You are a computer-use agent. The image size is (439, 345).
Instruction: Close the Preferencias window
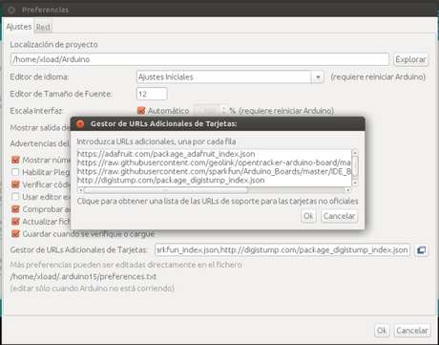tap(11, 10)
